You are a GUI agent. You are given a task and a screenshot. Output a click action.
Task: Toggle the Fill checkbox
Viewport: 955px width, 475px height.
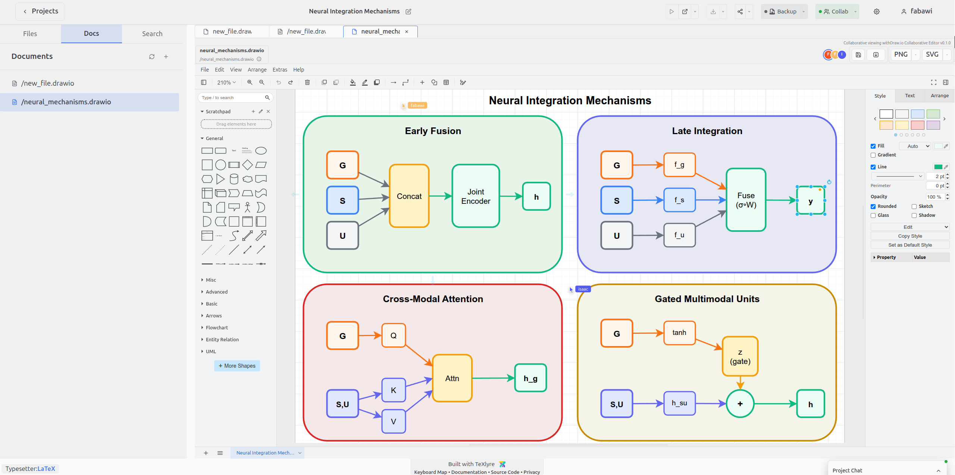tap(873, 146)
